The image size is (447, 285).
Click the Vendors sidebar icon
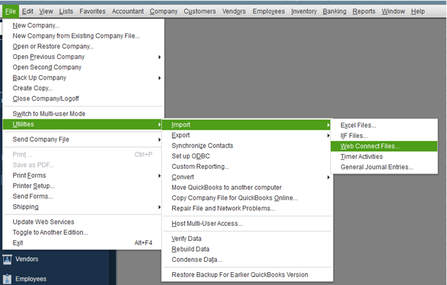click(x=7, y=259)
